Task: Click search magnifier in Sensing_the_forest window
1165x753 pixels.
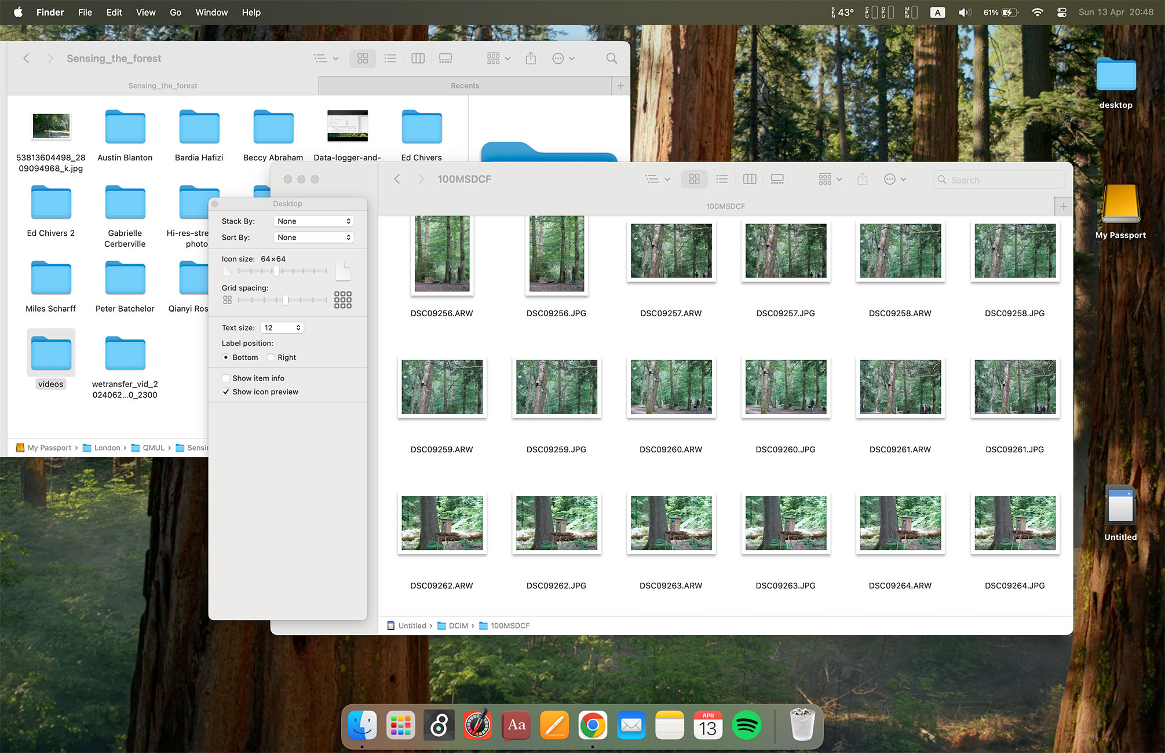Action: click(612, 59)
